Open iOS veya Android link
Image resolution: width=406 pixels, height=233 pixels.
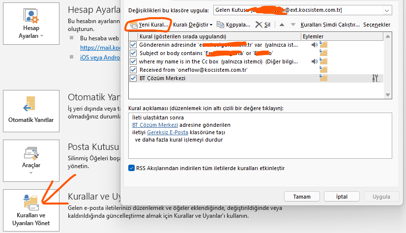pyautogui.click(x=100, y=57)
